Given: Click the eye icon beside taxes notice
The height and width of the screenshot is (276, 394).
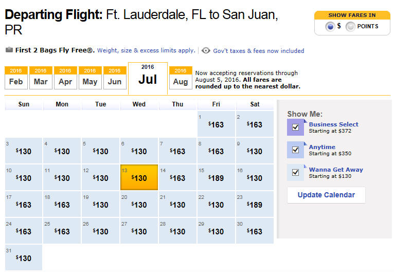Looking at the screenshot, I should 206,50.
